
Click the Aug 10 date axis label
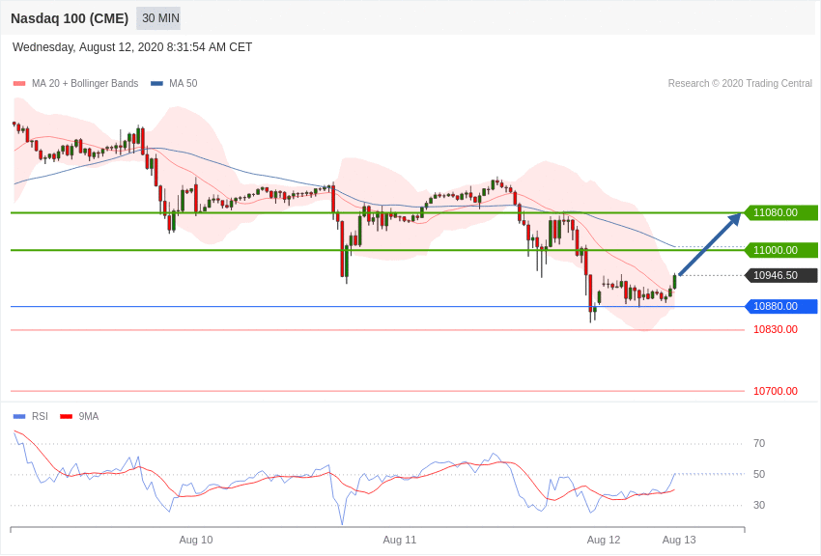click(196, 540)
